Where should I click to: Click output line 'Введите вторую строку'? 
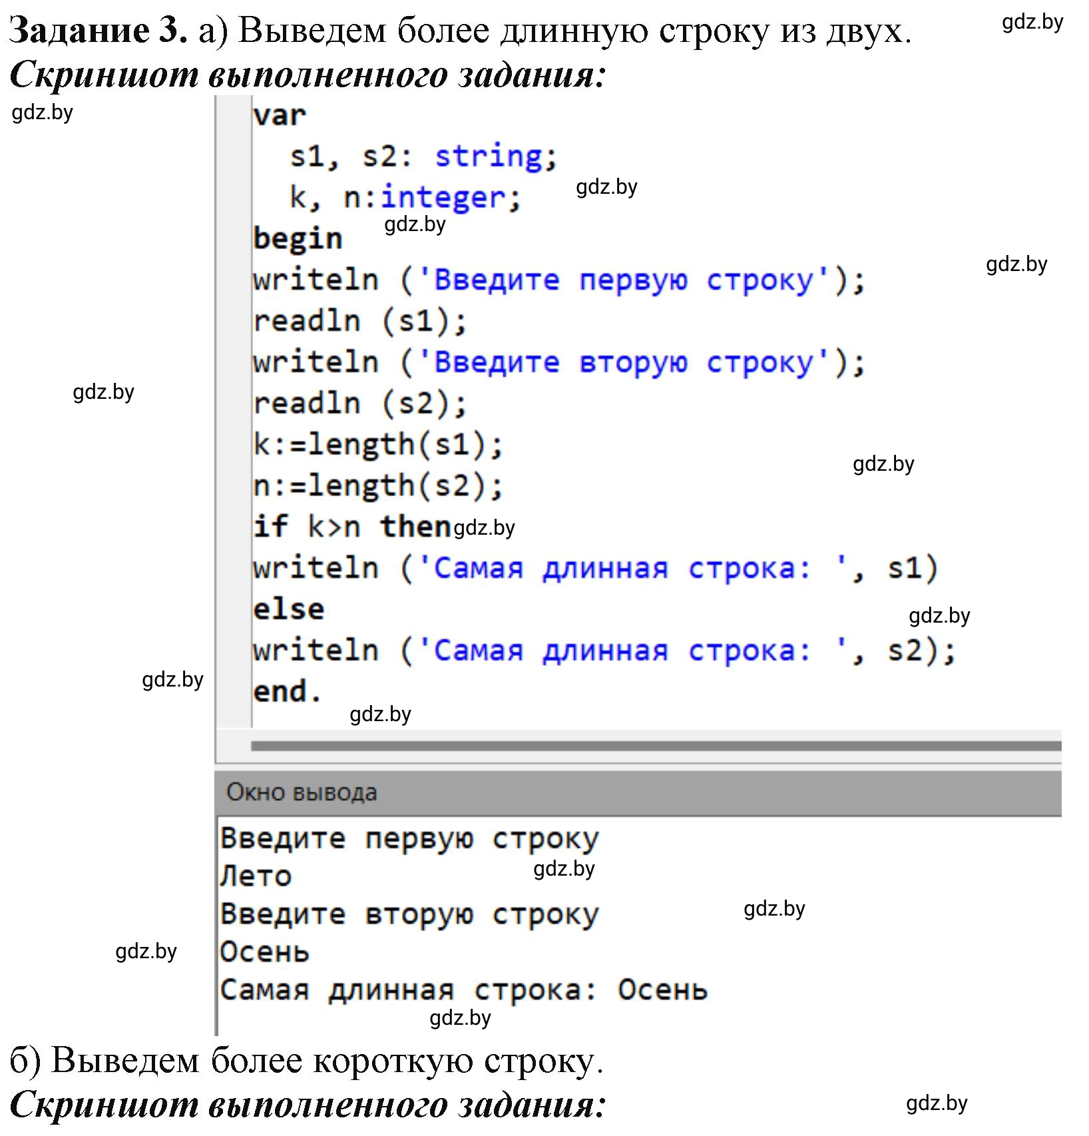(x=409, y=914)
